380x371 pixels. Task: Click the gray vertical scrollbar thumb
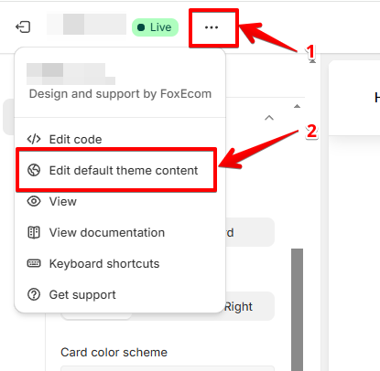click(x=297, y=310)
